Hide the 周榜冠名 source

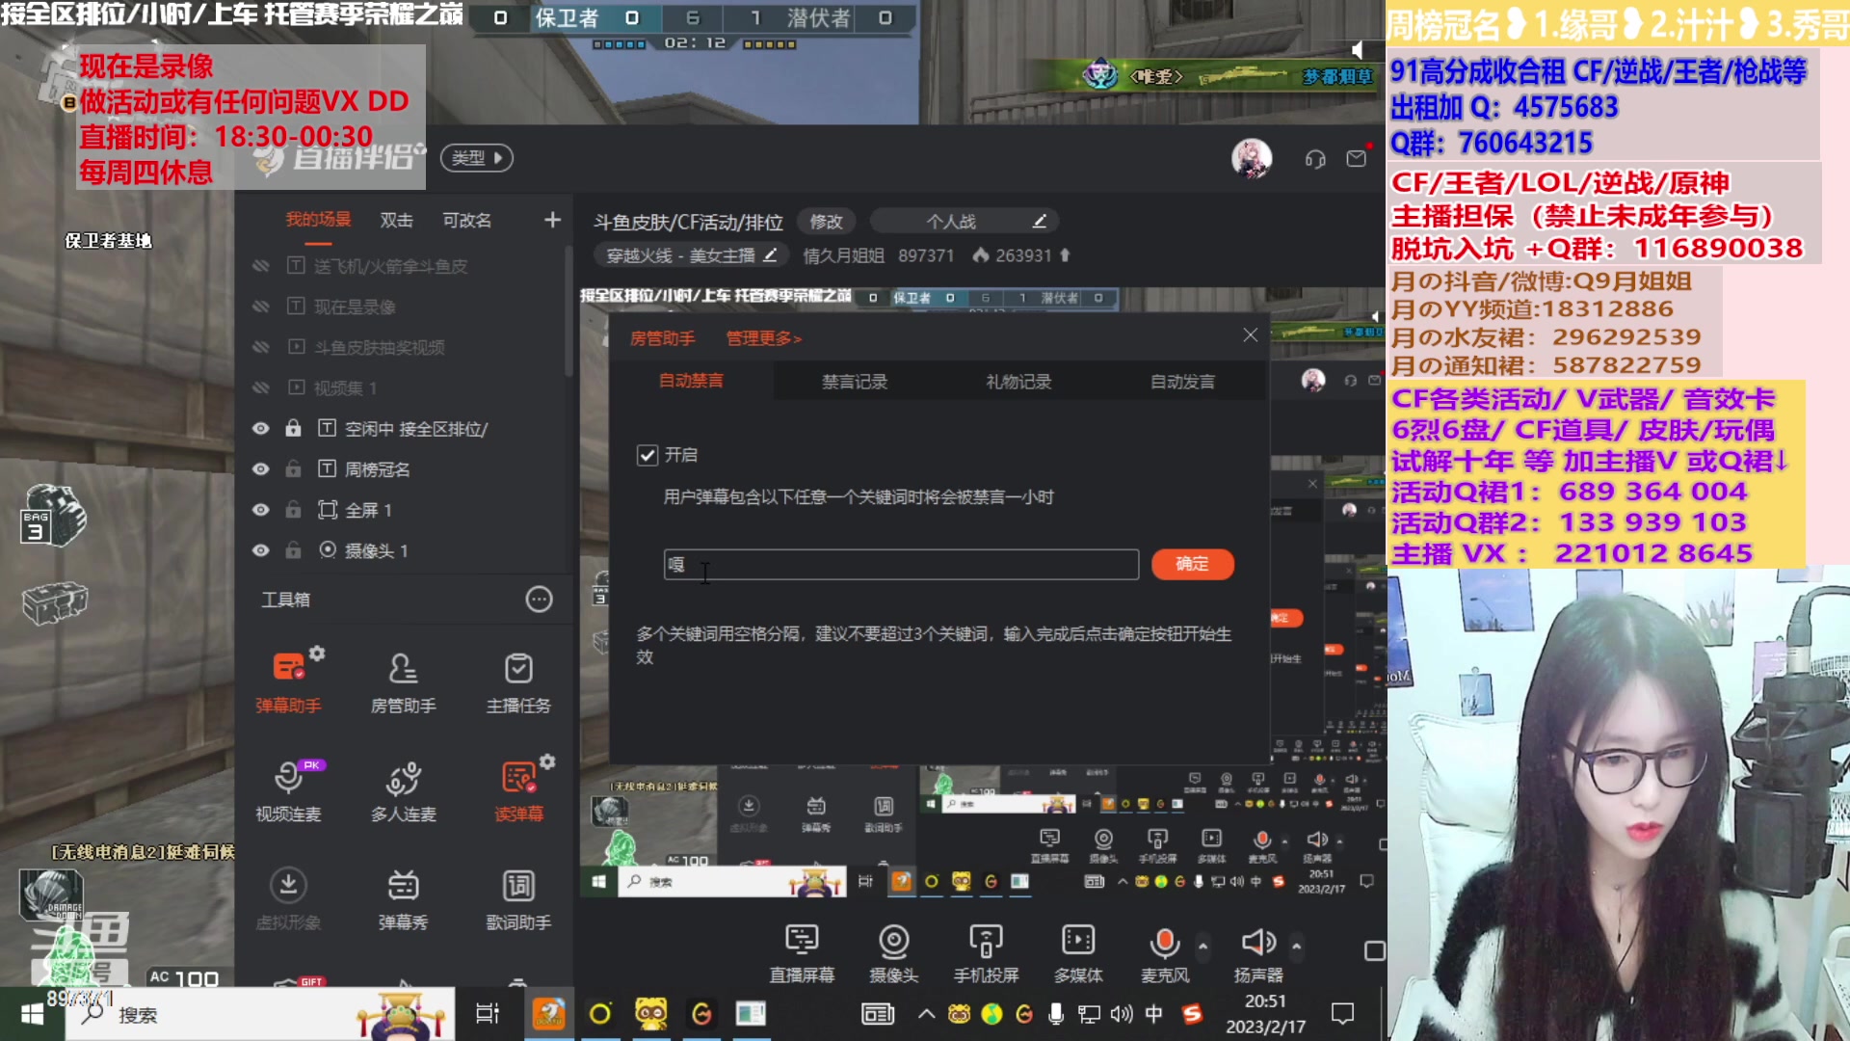(x=260, y=469)
